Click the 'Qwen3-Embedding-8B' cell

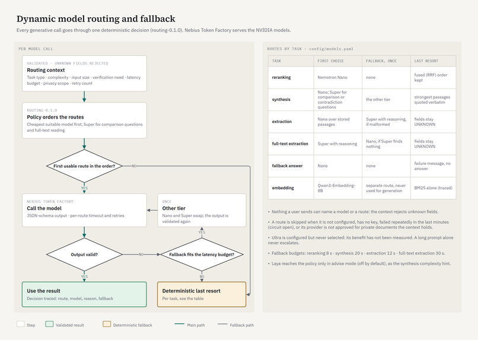coord(338,188)
